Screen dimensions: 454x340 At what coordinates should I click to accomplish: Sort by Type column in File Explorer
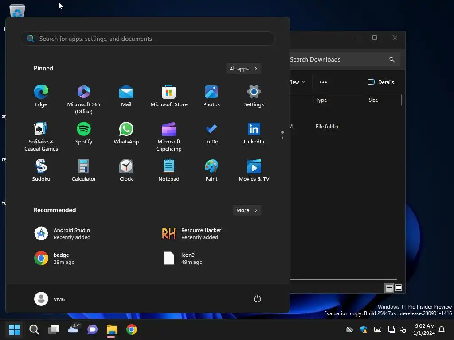[339, 100]
